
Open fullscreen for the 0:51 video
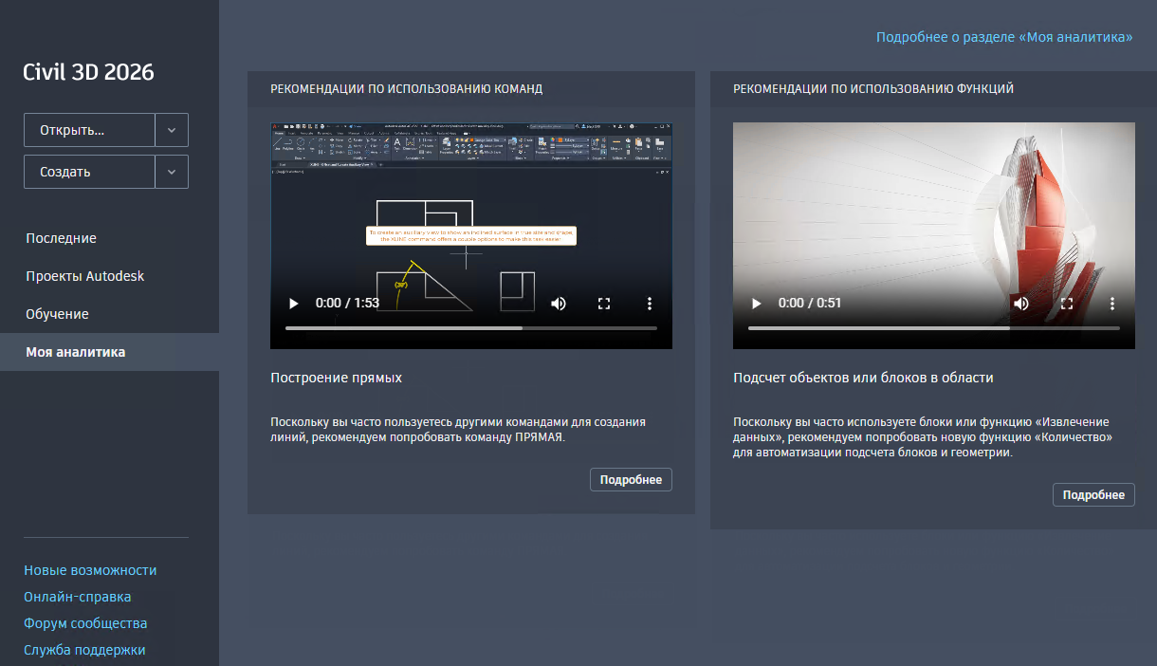coord(1067,304)
